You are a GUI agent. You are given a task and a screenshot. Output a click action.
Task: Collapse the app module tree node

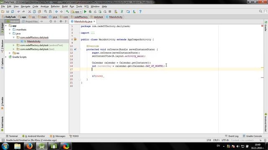point(6,26)
